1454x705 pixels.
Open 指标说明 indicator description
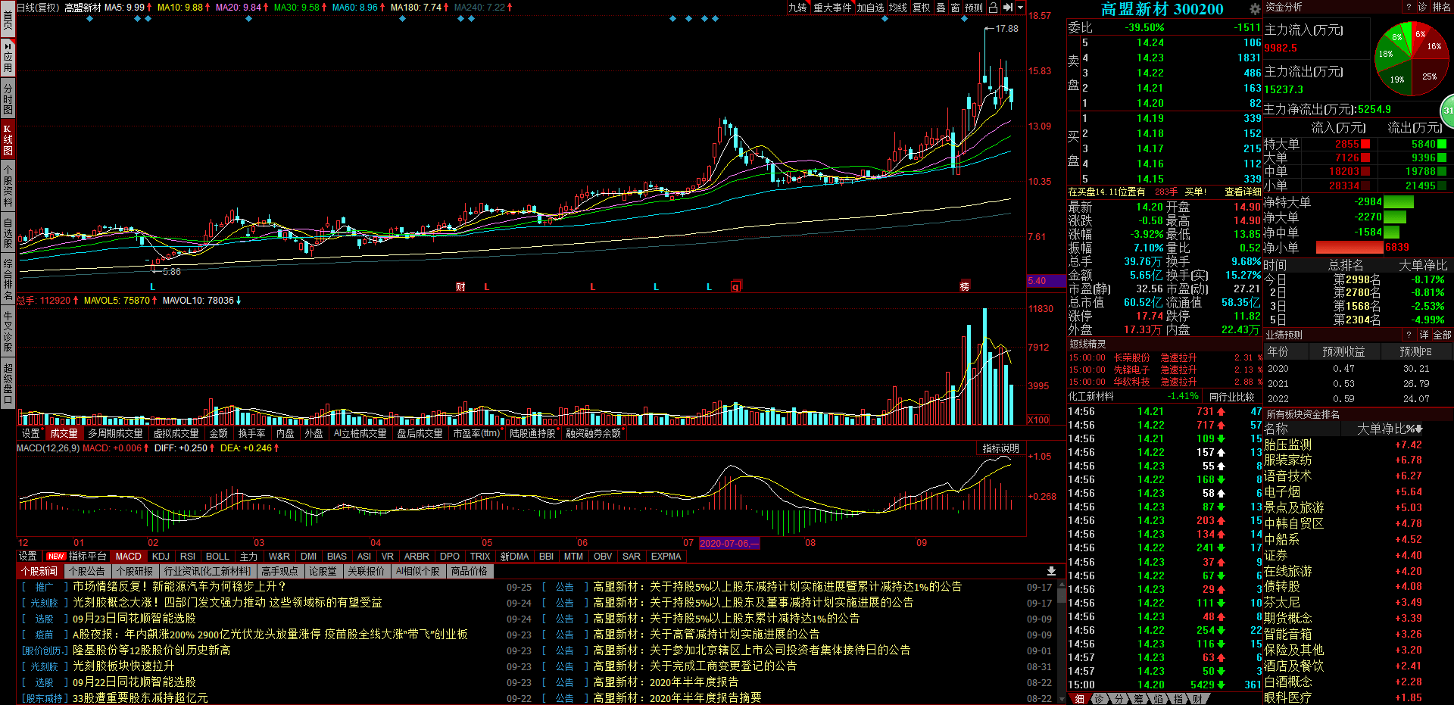point(1000,448)
